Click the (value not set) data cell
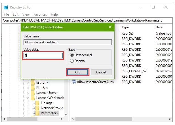The image size is (175, 125). tap(164, 33)
